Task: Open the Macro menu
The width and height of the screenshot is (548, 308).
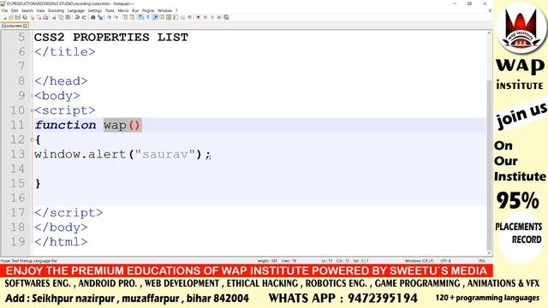Action: 123,10
